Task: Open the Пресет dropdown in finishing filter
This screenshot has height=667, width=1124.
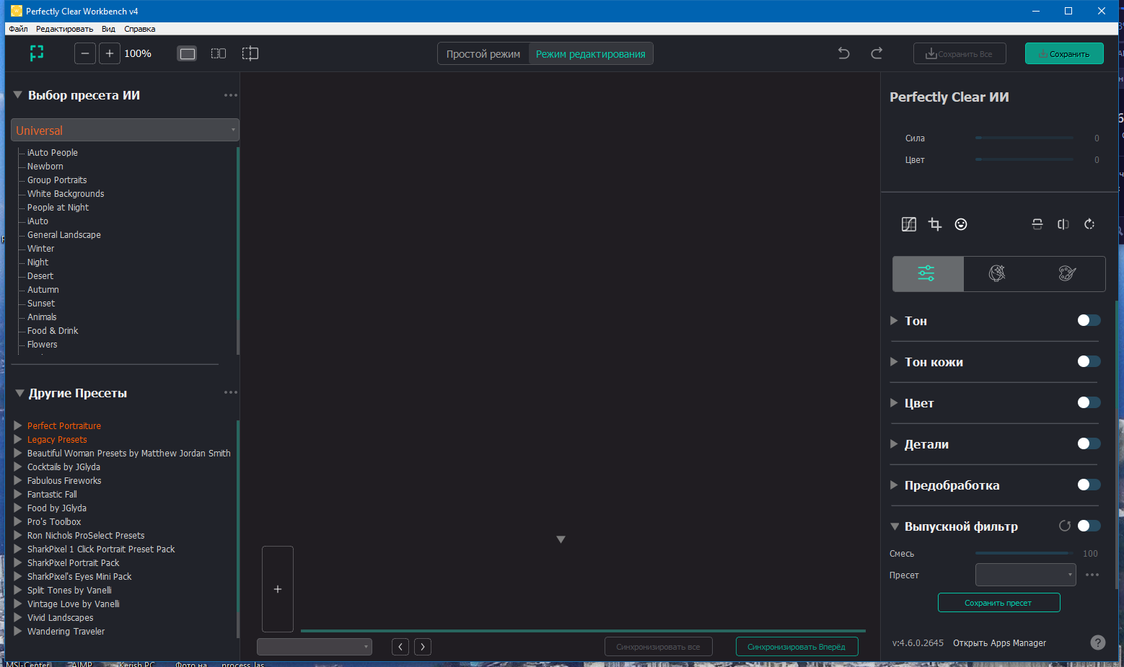Action: tap(1025, 575)
